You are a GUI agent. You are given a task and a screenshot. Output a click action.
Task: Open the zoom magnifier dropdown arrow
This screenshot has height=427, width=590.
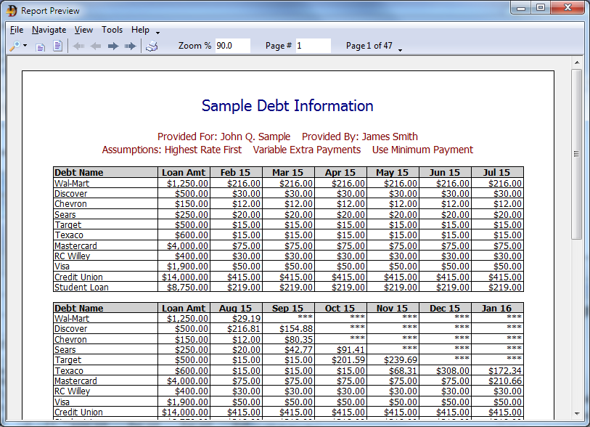[x=25, y=46]
